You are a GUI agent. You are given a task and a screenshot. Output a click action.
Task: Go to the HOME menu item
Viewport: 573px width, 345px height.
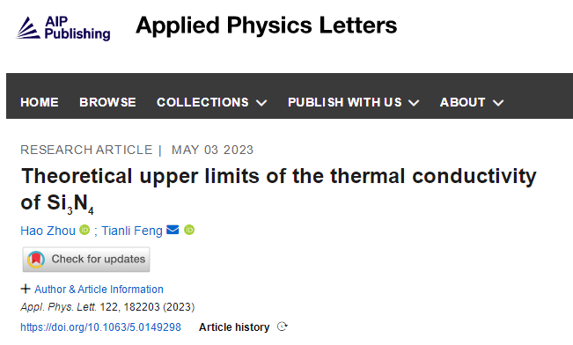click(40, 102)
